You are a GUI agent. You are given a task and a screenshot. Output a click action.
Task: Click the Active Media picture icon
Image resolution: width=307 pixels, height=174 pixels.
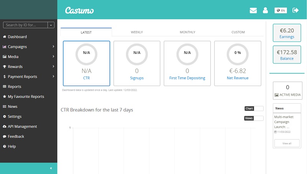point(276,95)
